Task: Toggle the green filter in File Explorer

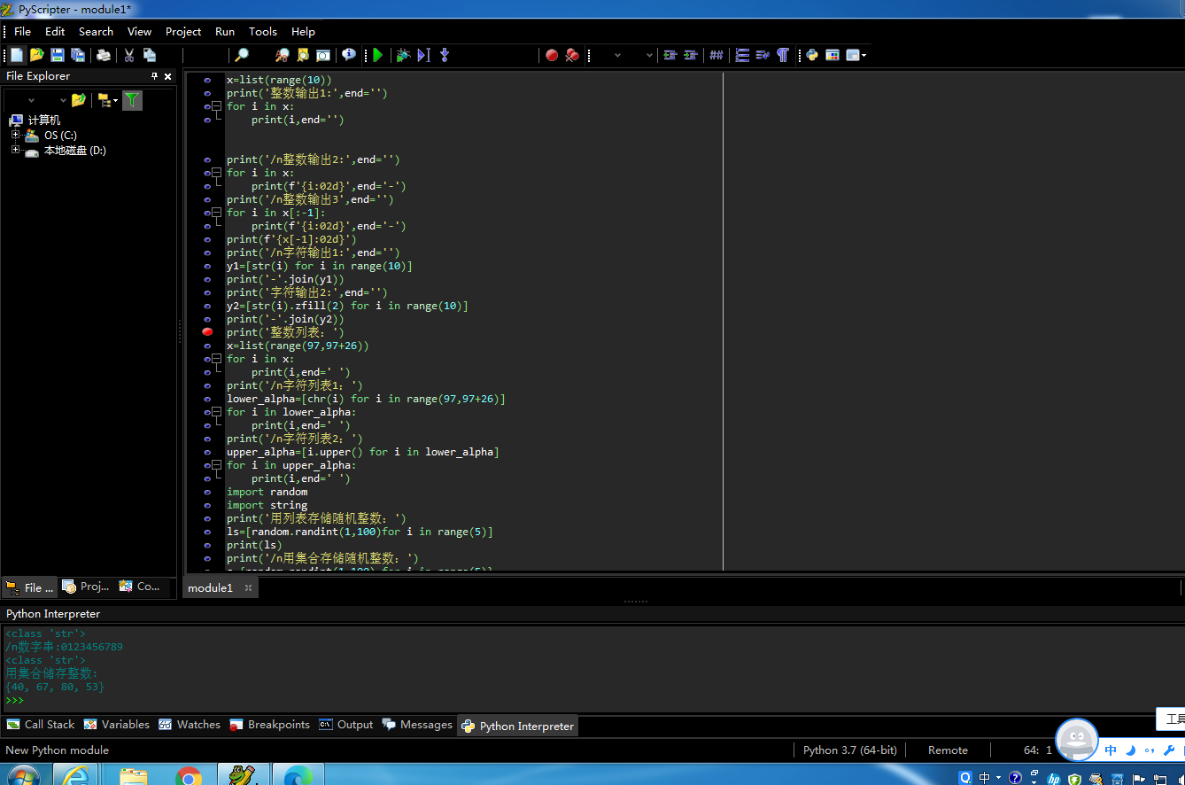Action: [x=132, y=100]
